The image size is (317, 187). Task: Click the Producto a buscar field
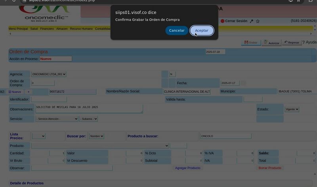[225, 136]
